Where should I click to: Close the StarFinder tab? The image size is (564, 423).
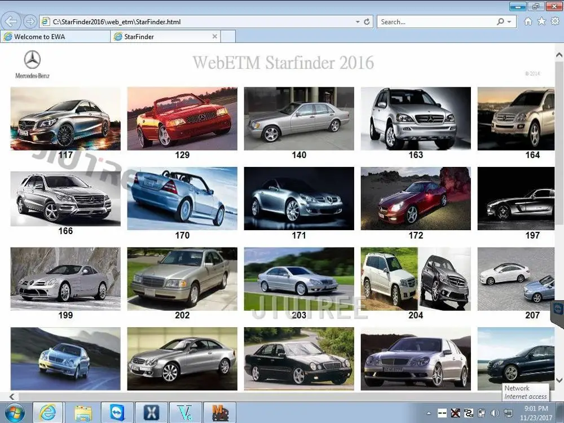click(214, 37)
